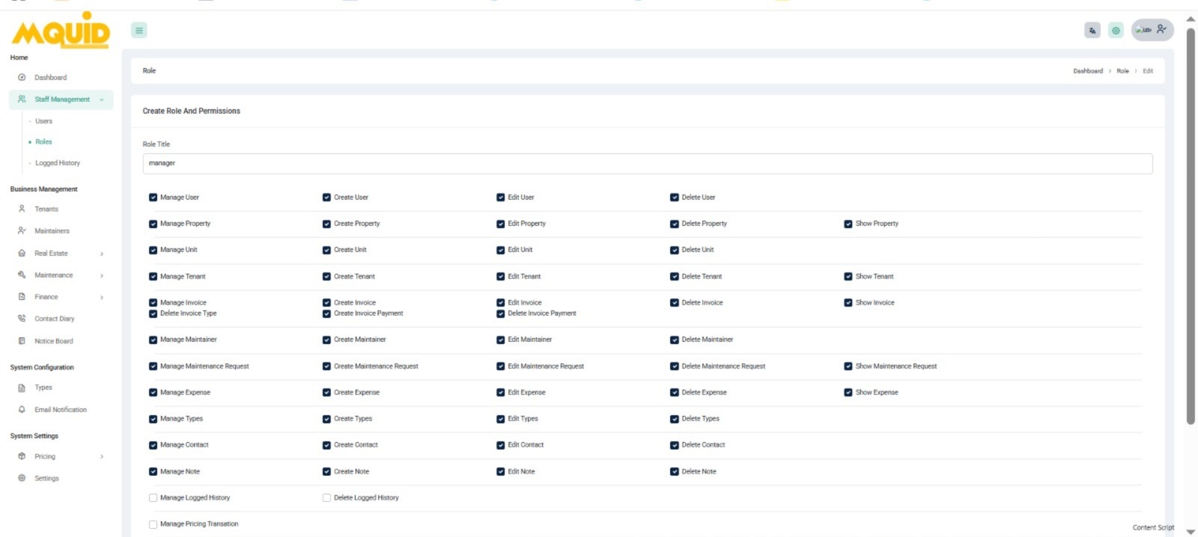Screen dimensions: 1198x537
Task: Open the Users submenu item
Action: pos(43,121)
